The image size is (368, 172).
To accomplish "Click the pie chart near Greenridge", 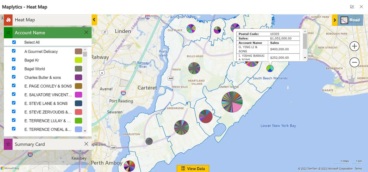I will [181, 127].
